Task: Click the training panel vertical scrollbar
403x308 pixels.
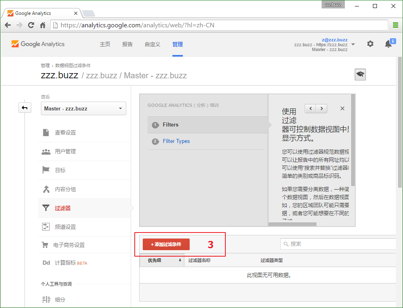Action: coord(353,140)
